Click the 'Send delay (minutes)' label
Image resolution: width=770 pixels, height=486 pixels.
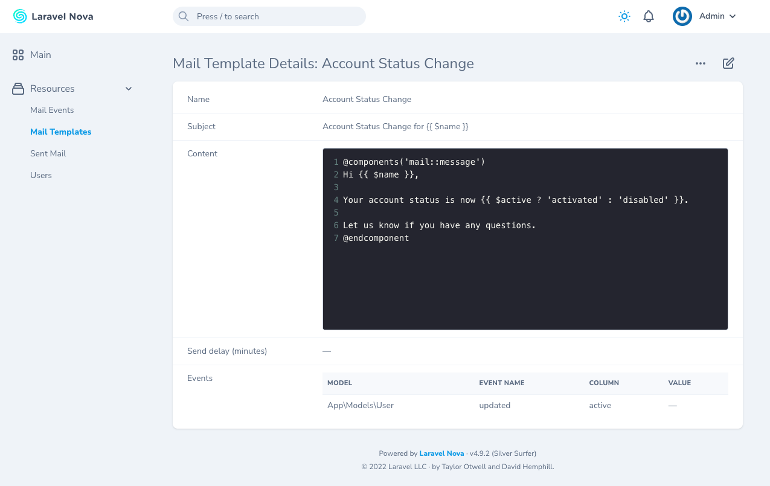(227, 351)
